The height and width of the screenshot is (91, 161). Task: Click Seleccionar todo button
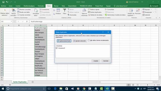(64, 41)
